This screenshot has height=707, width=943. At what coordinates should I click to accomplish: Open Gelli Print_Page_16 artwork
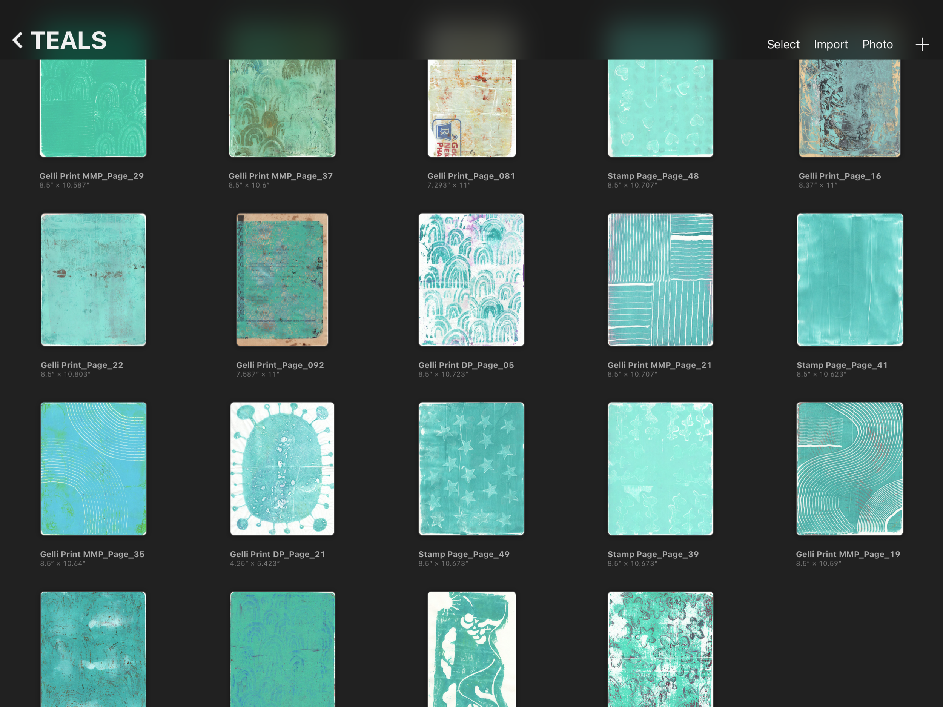[x=849, y=108]
